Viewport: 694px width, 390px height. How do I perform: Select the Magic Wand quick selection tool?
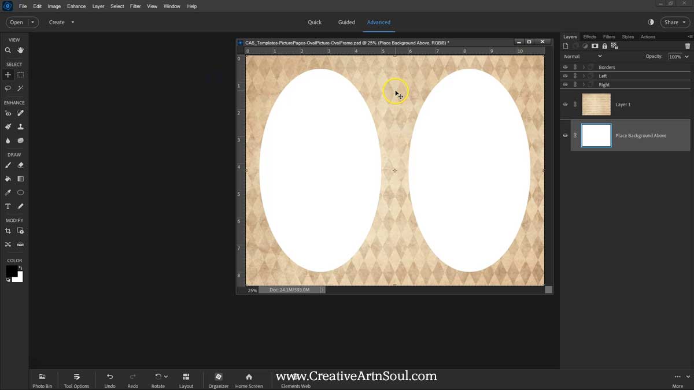(x=21, y=88)
